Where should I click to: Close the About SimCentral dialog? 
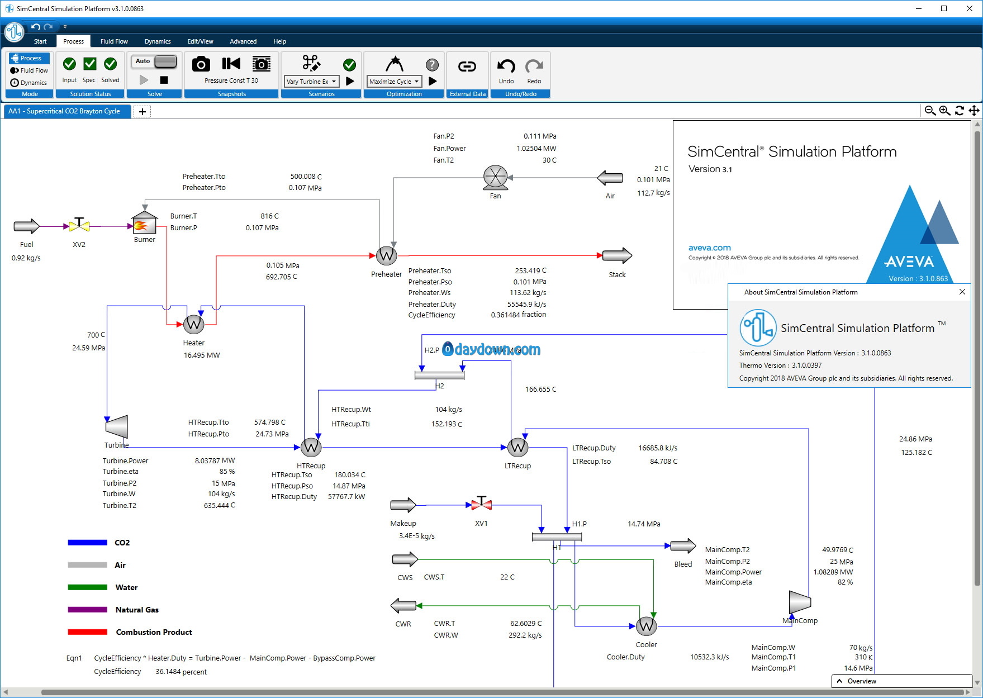(x=962, y=292)
